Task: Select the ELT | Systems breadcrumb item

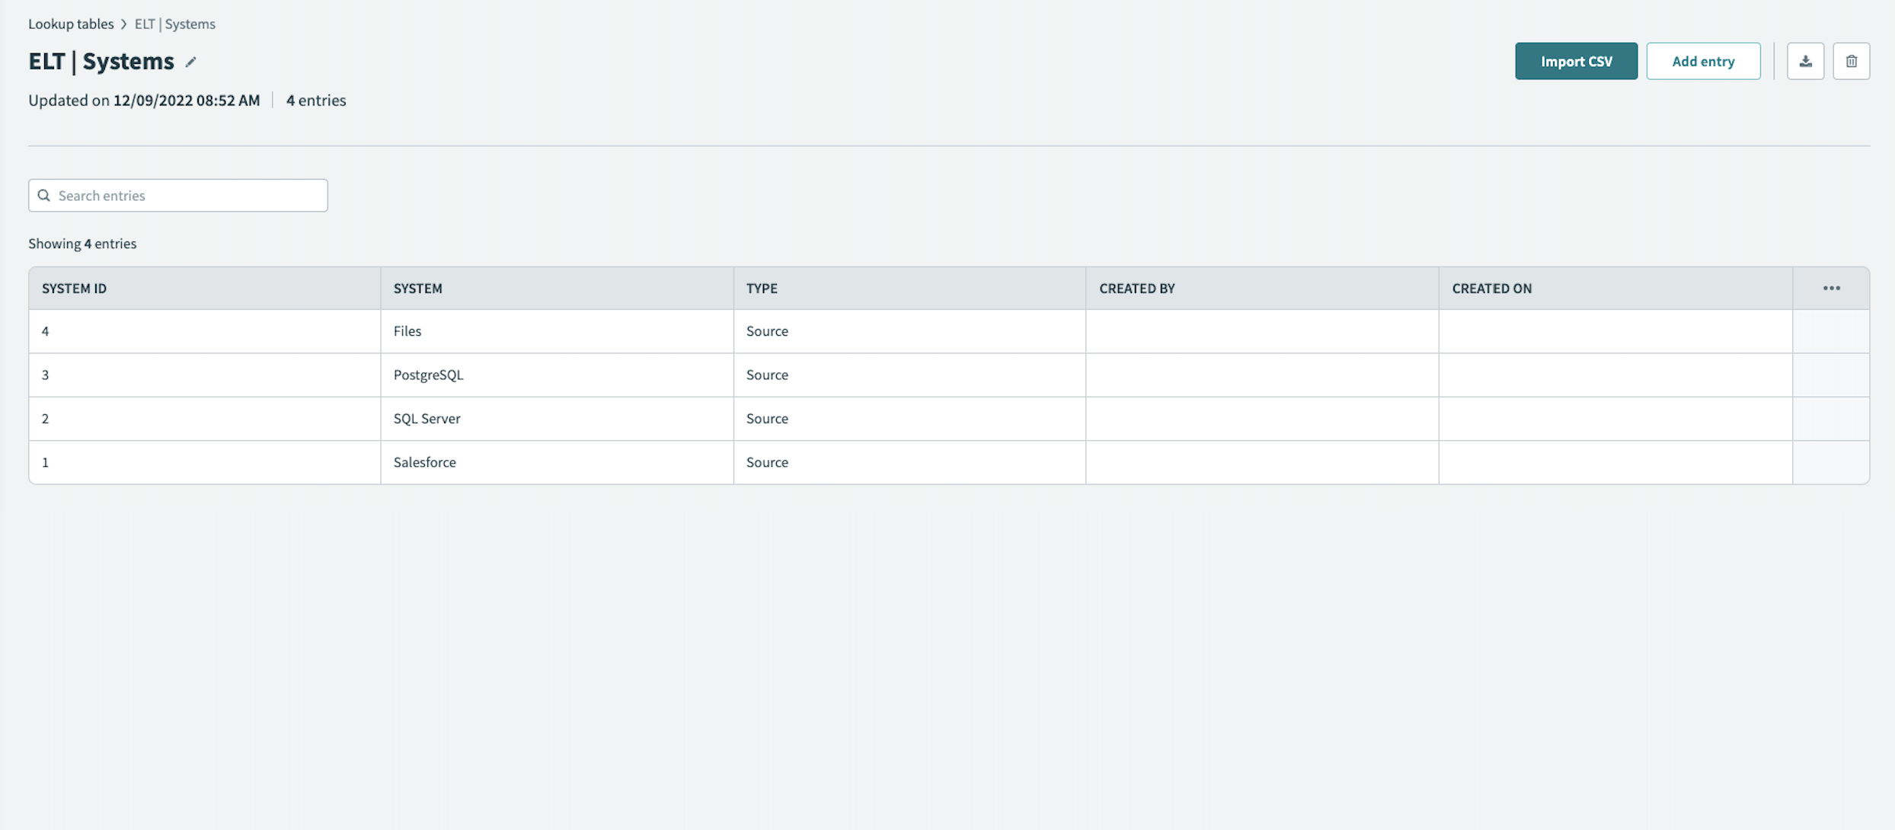Action: (x=174, y=24)
